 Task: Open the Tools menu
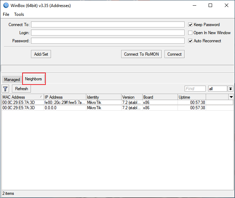click(19, 14)
